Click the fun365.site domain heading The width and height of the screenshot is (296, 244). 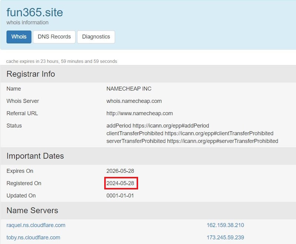[x=34, y=12]
